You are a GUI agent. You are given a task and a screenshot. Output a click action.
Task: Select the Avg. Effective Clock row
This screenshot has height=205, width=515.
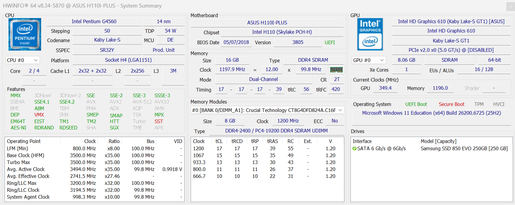[28, 176]
